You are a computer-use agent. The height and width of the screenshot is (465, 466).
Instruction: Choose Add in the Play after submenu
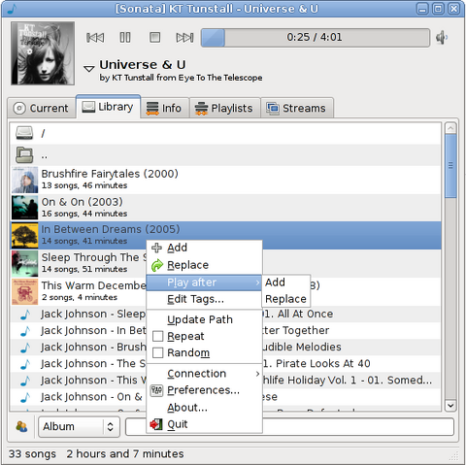point(286,282)
